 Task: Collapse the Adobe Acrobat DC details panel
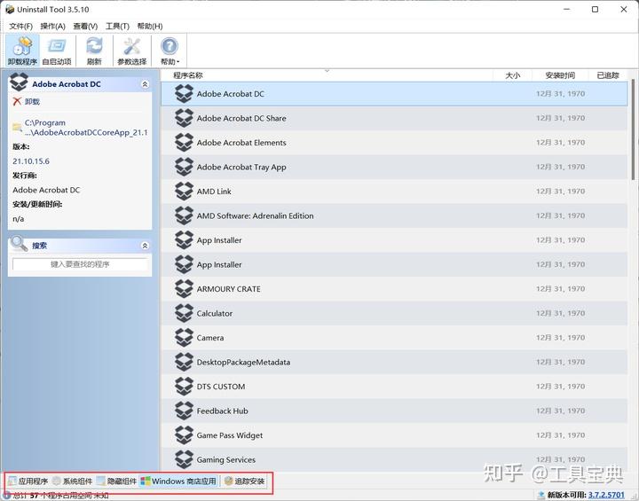[145, 84]
